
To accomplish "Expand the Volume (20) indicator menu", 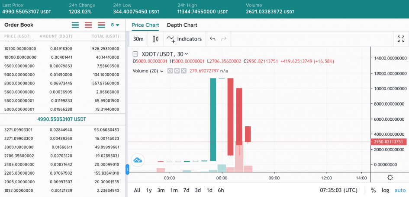I will (x=161, y=71).
